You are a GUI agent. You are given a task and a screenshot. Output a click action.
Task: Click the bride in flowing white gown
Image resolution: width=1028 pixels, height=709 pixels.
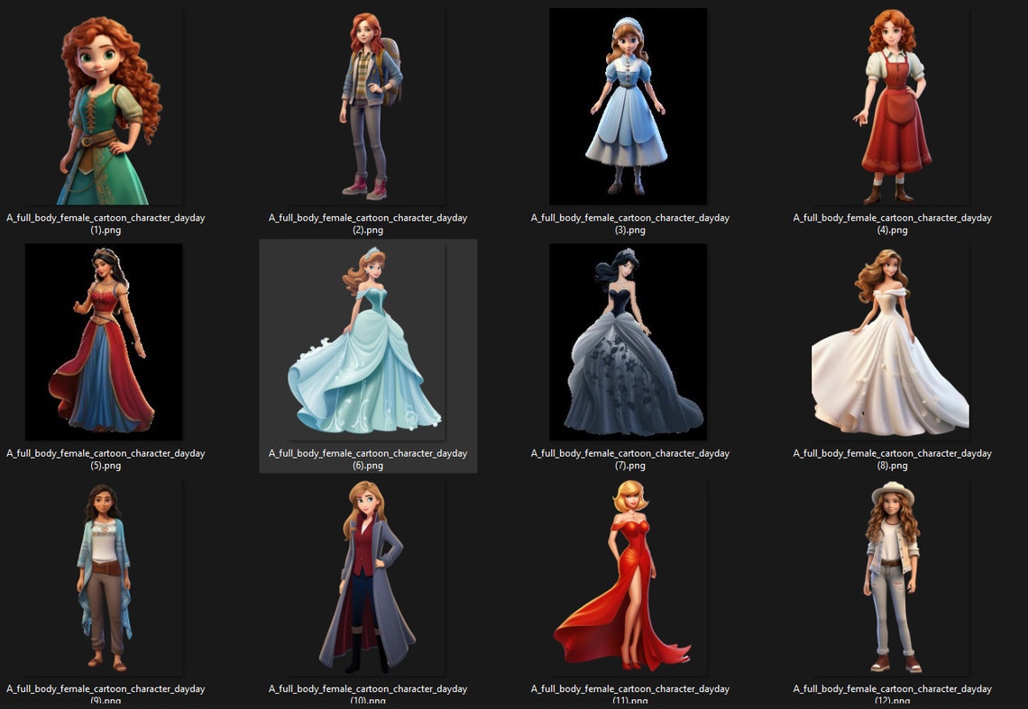coord(890,342)
